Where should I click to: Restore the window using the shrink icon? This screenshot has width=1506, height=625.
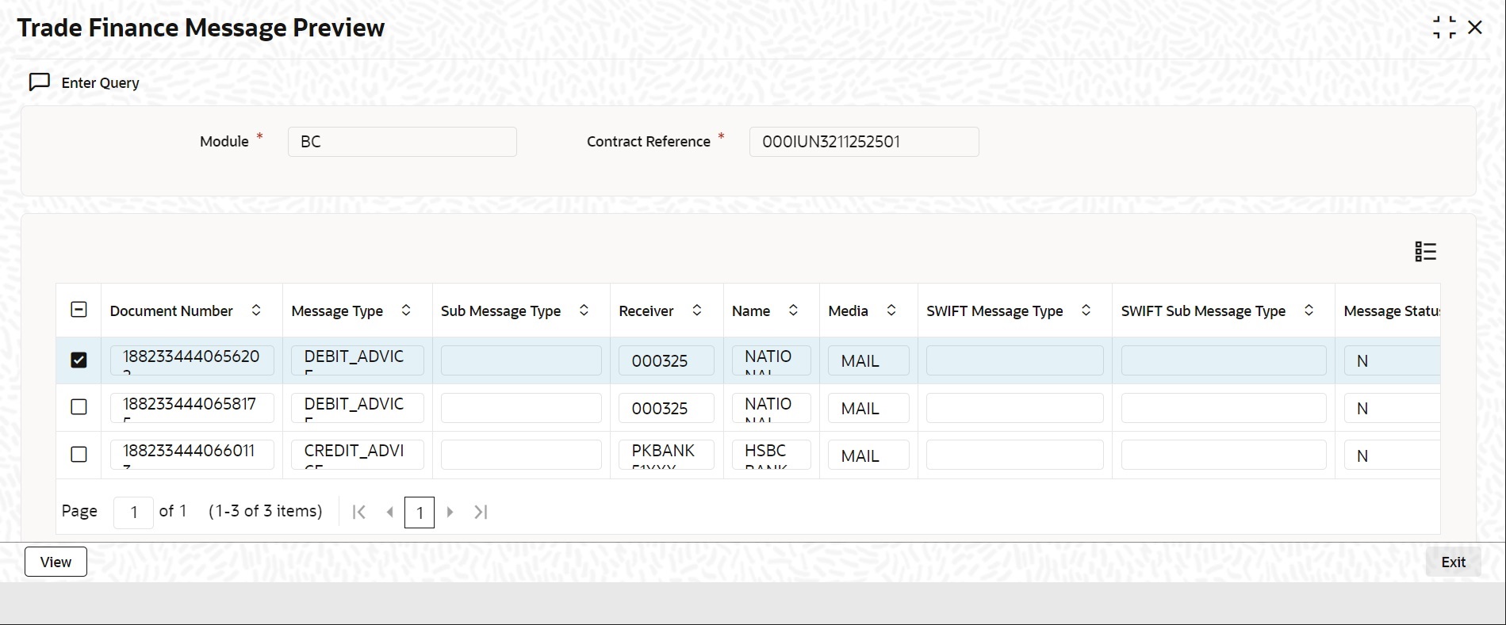coord(1444,28)
